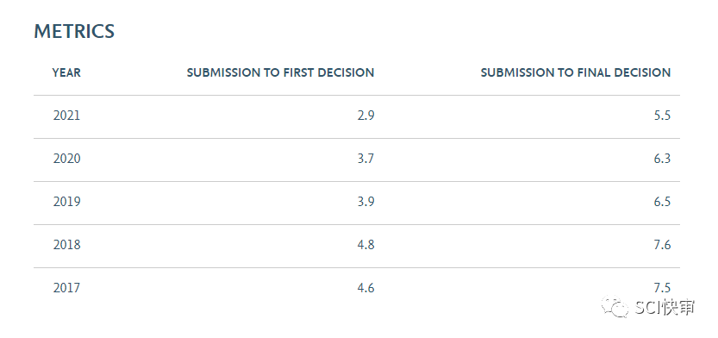Viewport: 718px width, 338px height.
Task: Click SUBMISSION TO FIRST DECISION header
Action: point(280,72)
